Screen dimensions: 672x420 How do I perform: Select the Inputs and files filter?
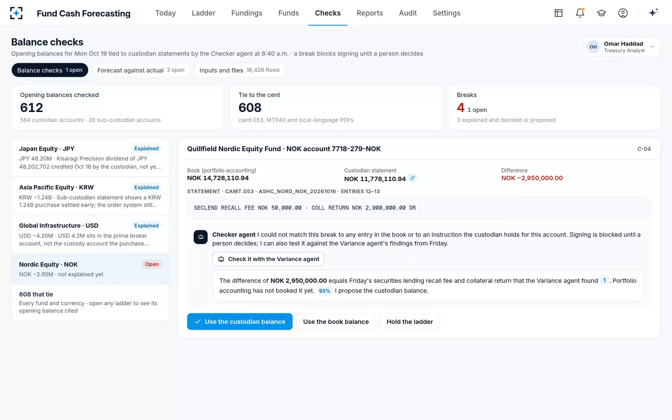(x=239, y=70)
